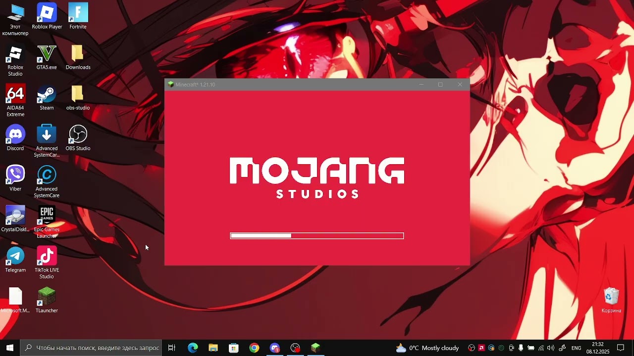634x356 pixels.
Task: Select the CrystalDiskInfo desktop shortcut
Action: tap(15, 219)
